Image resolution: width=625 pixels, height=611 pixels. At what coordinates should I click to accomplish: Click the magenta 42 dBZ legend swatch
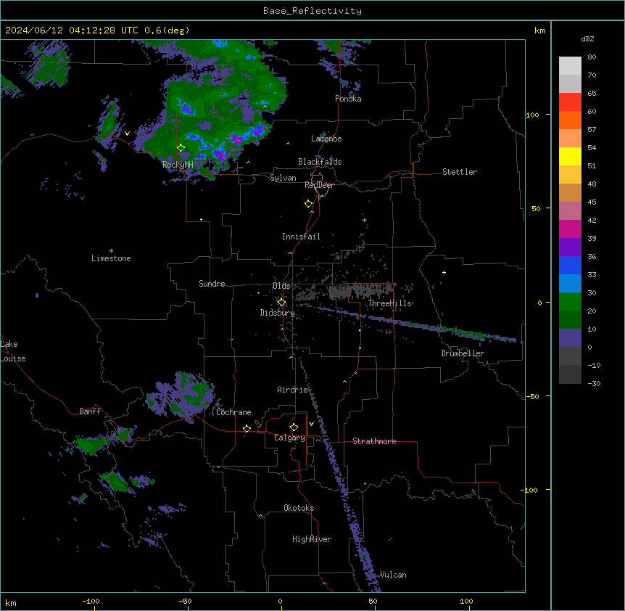(x=570, y=229)
